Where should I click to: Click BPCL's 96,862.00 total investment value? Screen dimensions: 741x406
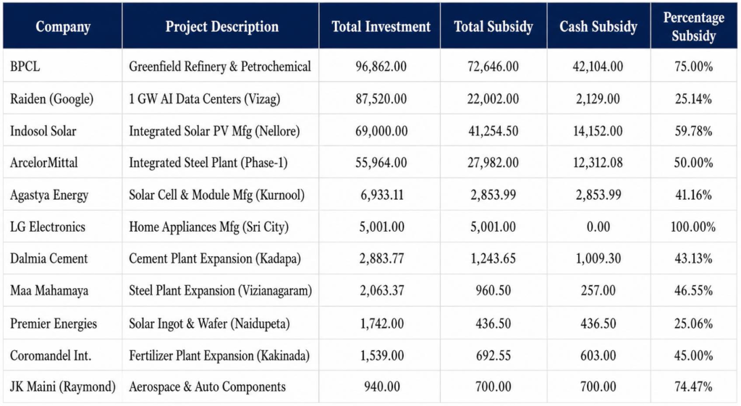(381, 67)
